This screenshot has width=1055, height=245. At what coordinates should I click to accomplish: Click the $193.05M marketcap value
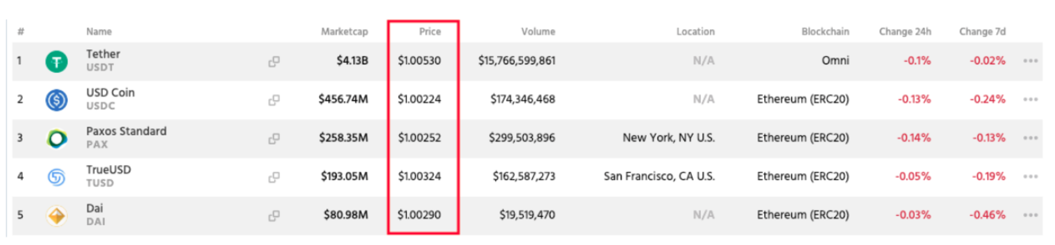coord(344,177)
